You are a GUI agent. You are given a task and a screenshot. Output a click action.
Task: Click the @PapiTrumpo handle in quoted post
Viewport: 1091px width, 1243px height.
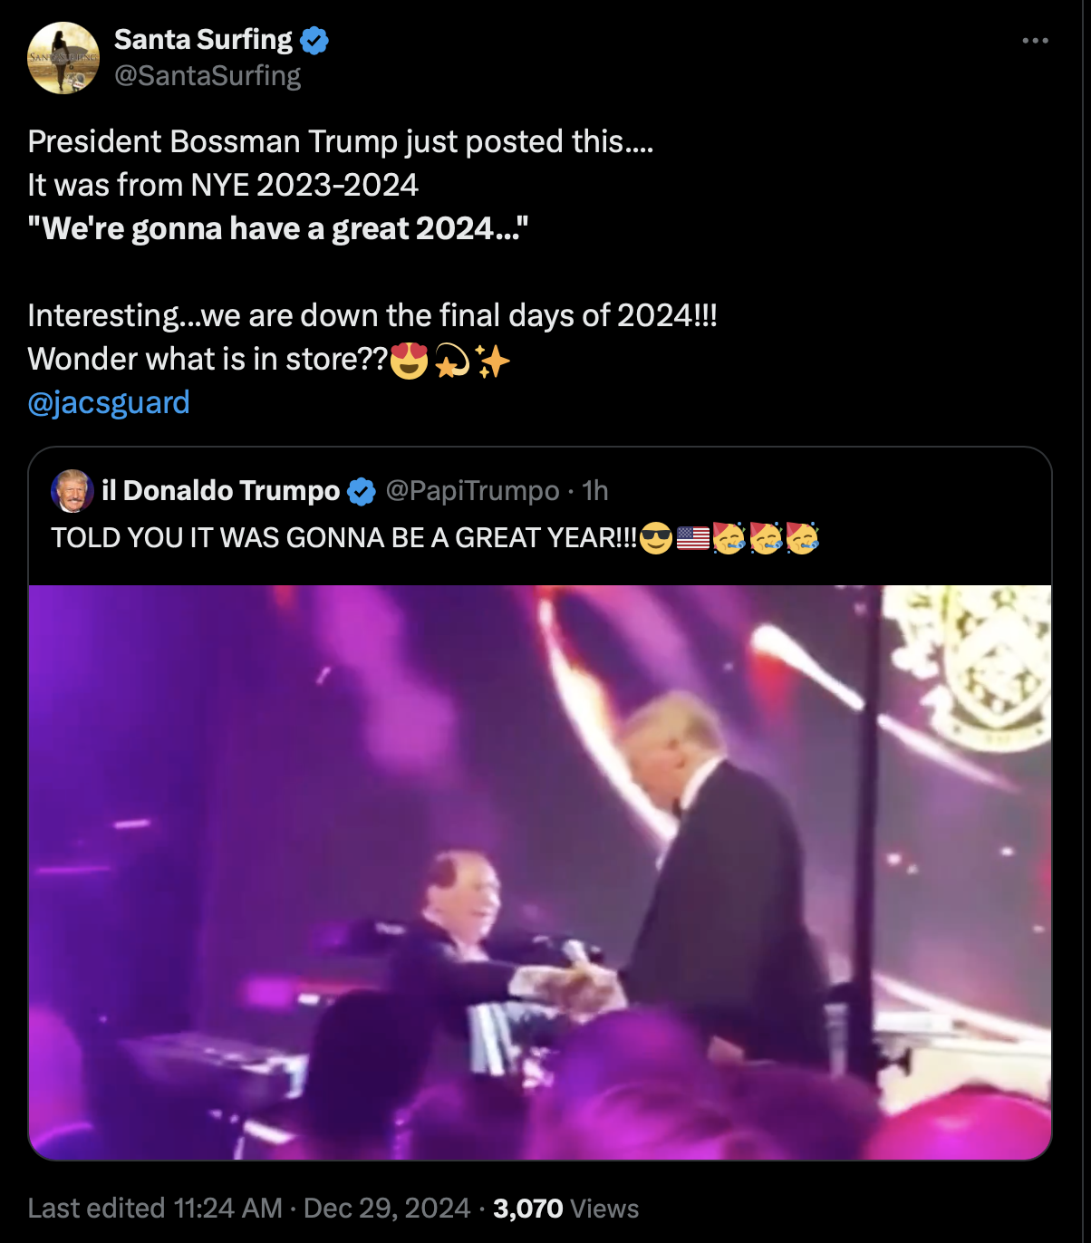472,491
